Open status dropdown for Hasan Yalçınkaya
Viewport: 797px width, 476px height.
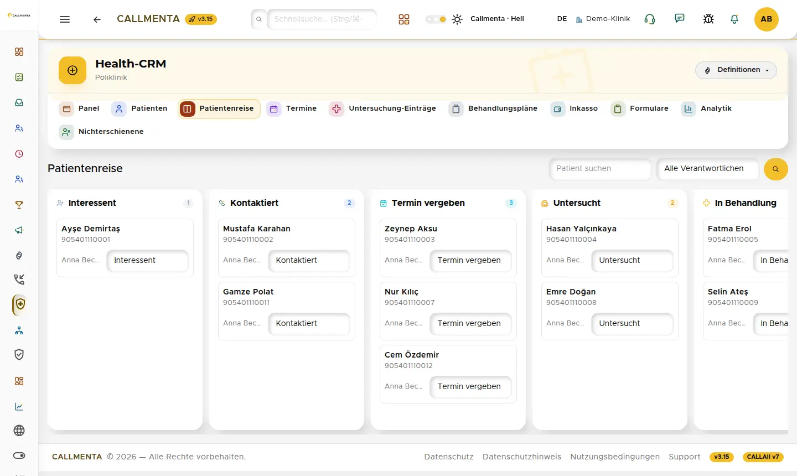(632, 261)
